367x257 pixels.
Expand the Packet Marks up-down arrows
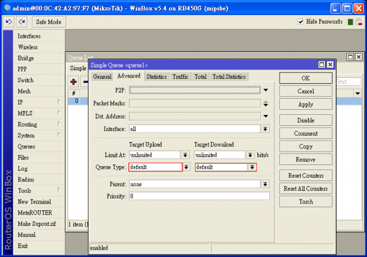click(266, 103)
